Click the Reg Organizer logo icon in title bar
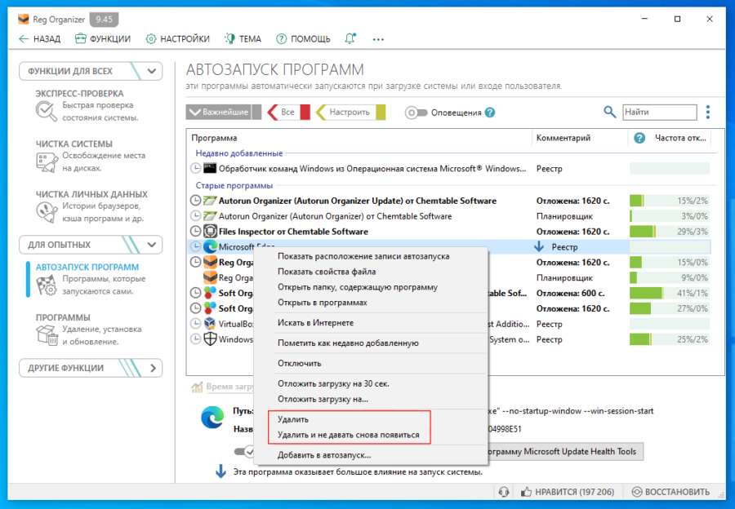The height and width of the screenshot is (509, 735). (24, 20)
